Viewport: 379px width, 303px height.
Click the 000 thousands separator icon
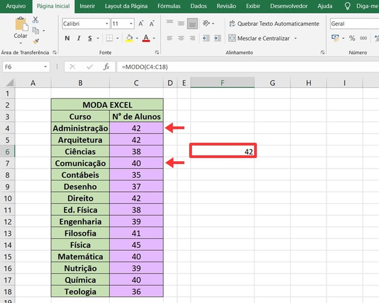[363, 38]
